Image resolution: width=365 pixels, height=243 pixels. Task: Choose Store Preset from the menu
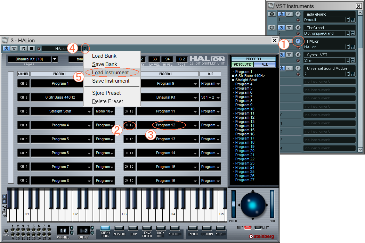tap(112, 93)
